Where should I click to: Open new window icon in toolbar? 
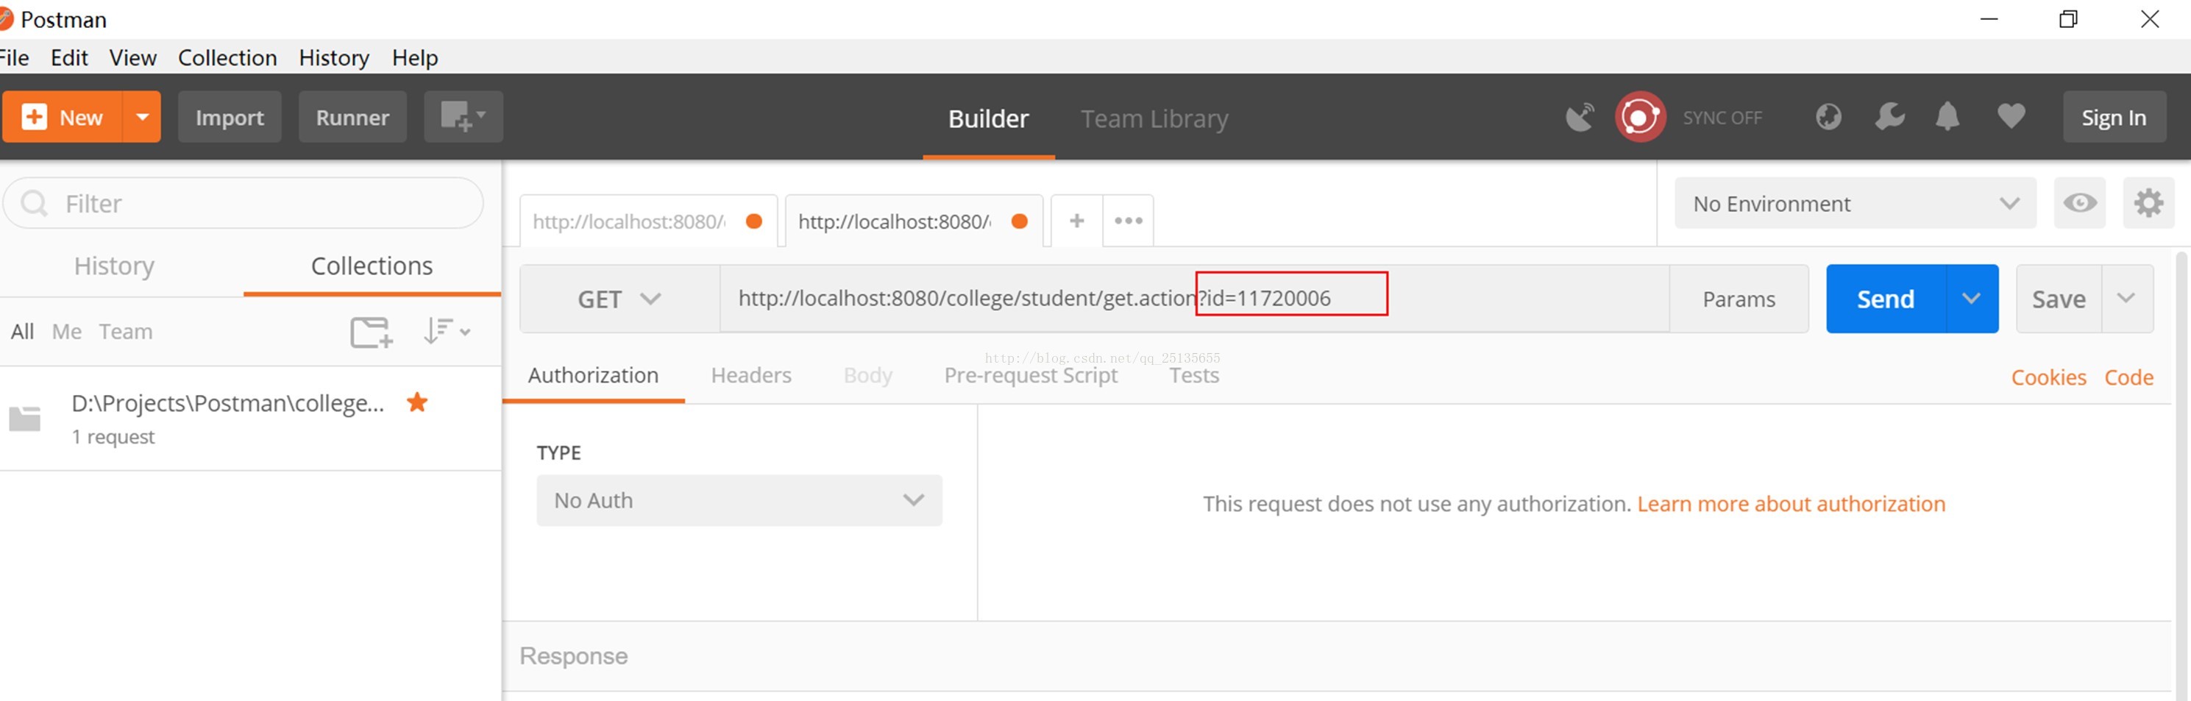(463, 116)
